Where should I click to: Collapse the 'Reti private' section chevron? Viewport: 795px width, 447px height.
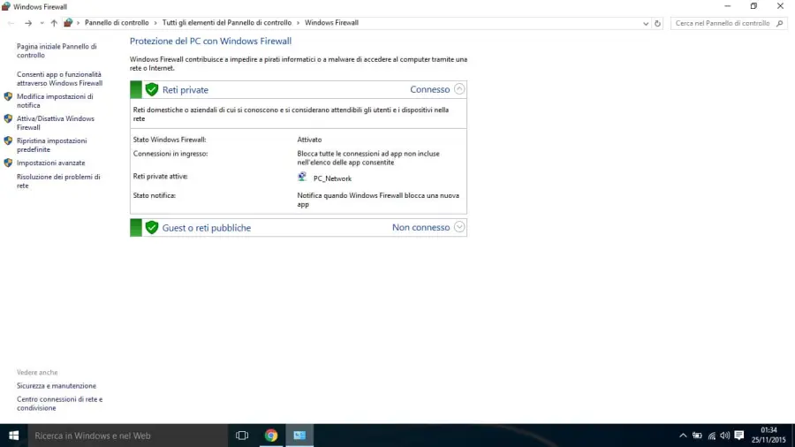point(458,89)
